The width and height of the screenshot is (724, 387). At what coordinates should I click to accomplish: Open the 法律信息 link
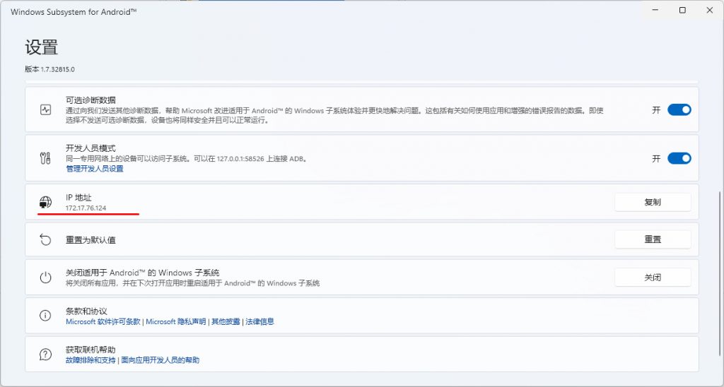tap(259, 321)
